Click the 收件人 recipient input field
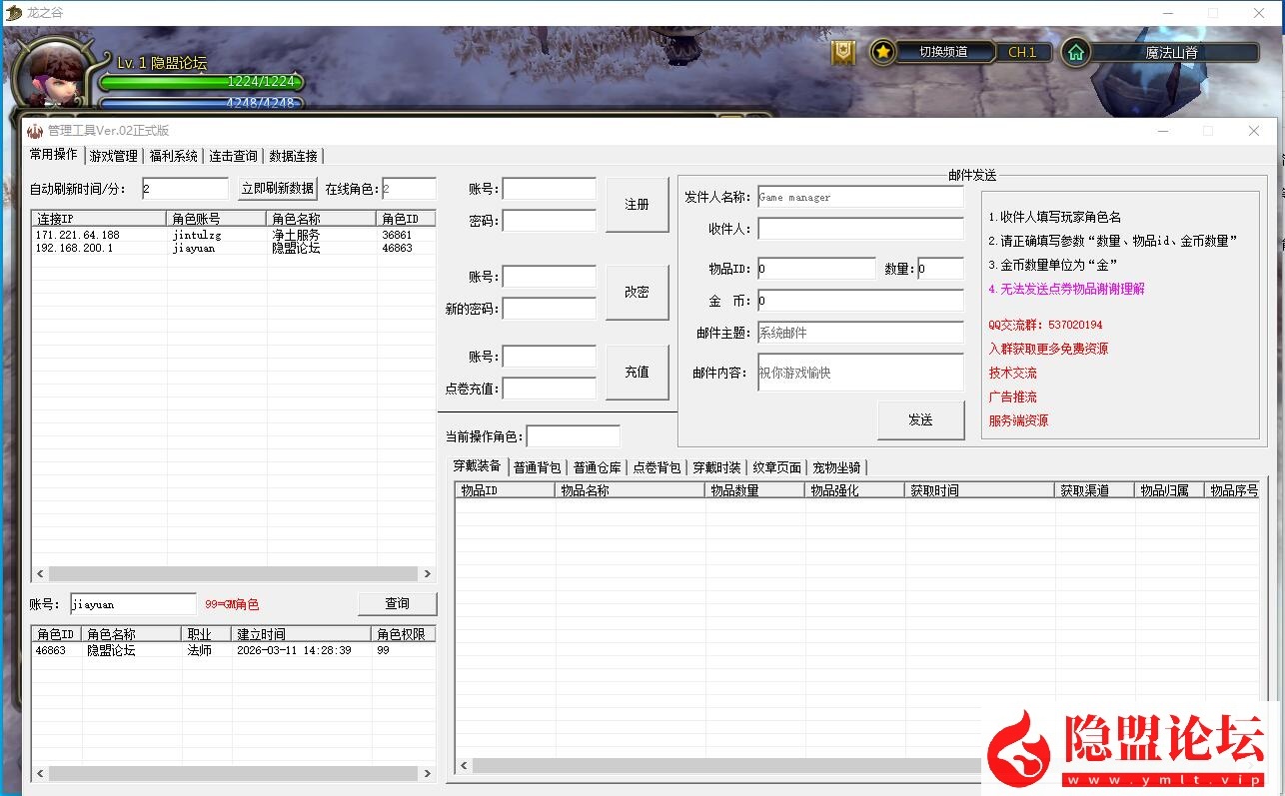 tap(859, 229)
